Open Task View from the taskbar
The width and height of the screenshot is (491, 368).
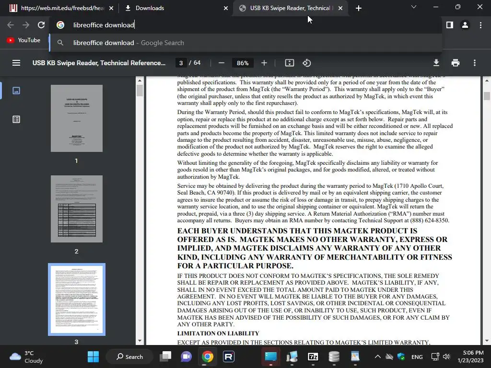pos(165,356)
